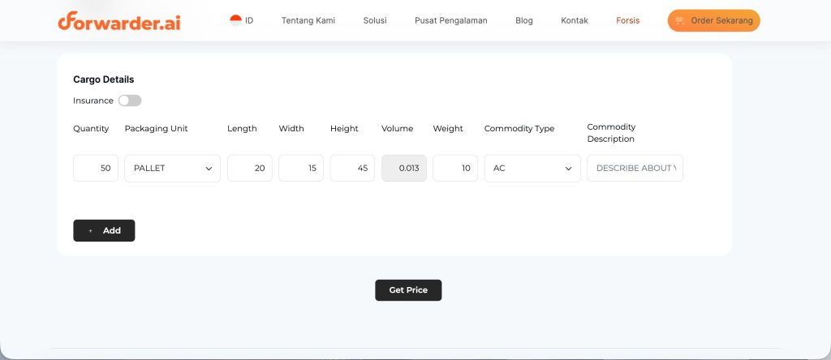Click the Insurance label text
831x360 pixels.
[x=93, y=101]
